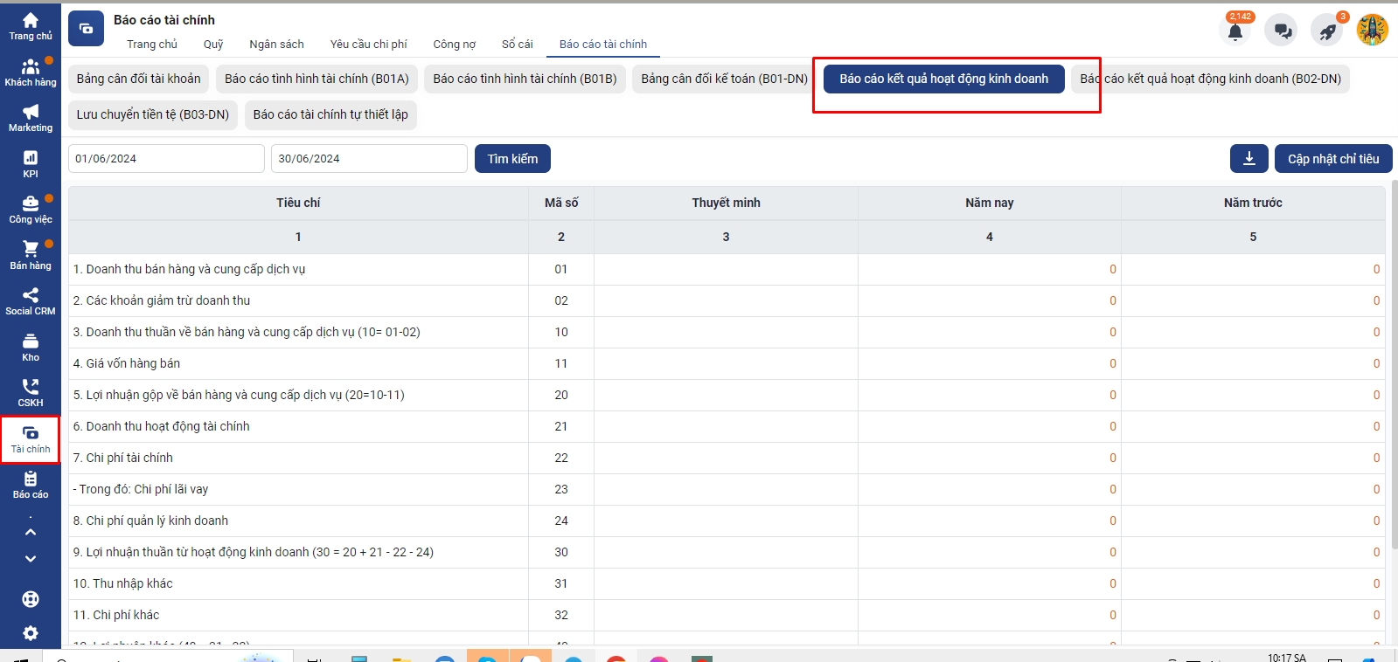Screen dimensions: 1398x662
Task: Open Social CRM share icon
Action: click(x=31, y=300)
